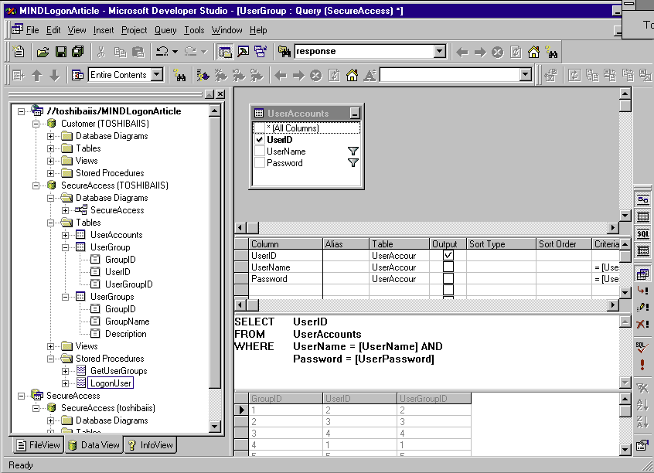Run the query with red exclamation icon
The image size is (654, 473).
click(642, 365)
